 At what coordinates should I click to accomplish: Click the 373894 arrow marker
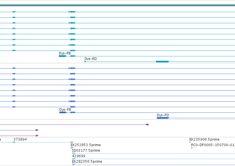14,142
